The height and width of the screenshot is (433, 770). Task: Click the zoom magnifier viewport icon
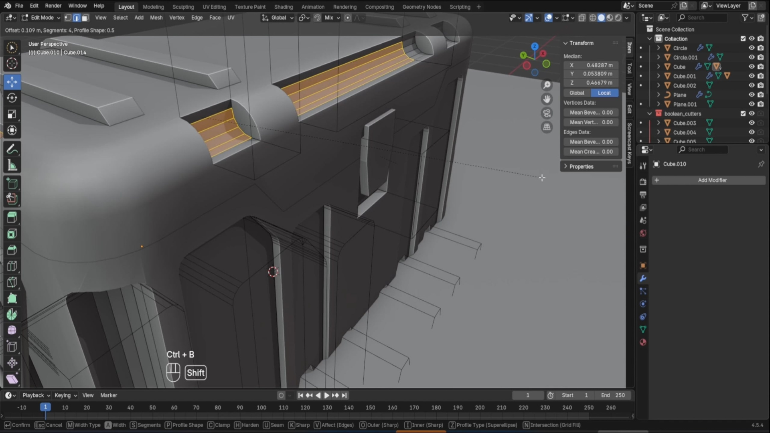(x=547, y=85)
